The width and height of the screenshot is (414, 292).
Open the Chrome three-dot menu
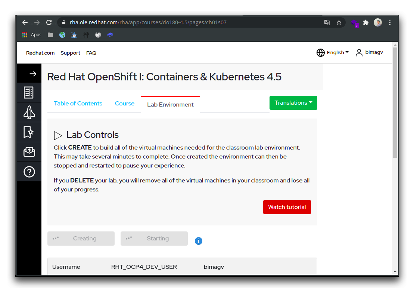click(x=390, y=22)
